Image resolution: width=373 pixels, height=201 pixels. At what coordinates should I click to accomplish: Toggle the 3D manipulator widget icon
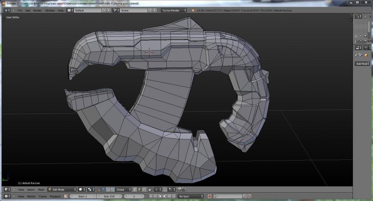pos(98,190)
